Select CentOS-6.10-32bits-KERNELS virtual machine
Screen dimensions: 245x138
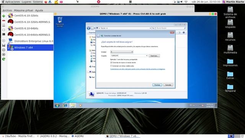(30, 22)
